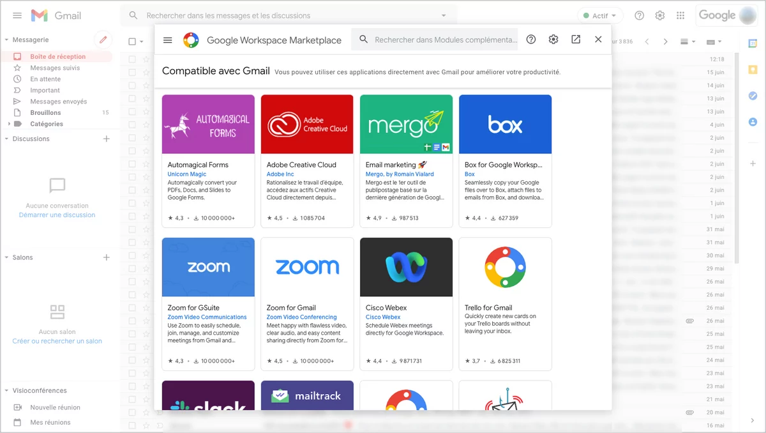This screenshot has height=433, width=766.
Task: Open the Cisco Webex app card
Action: pyautogui.click(x=406, y=304)
